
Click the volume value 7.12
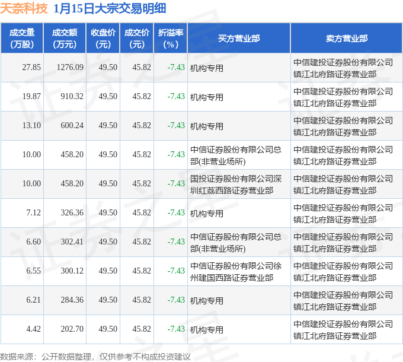pyautogui.click(x=33, y=213)
